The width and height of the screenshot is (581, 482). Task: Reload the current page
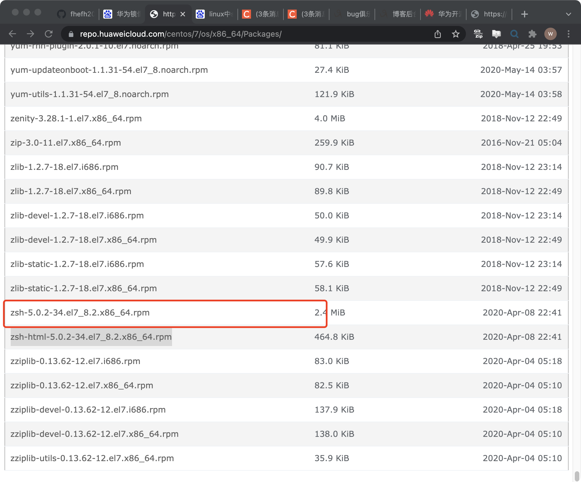pyautogui.click(x=49, y=34)
